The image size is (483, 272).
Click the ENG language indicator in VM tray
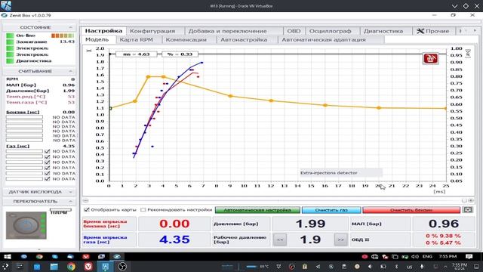(427, 257)
